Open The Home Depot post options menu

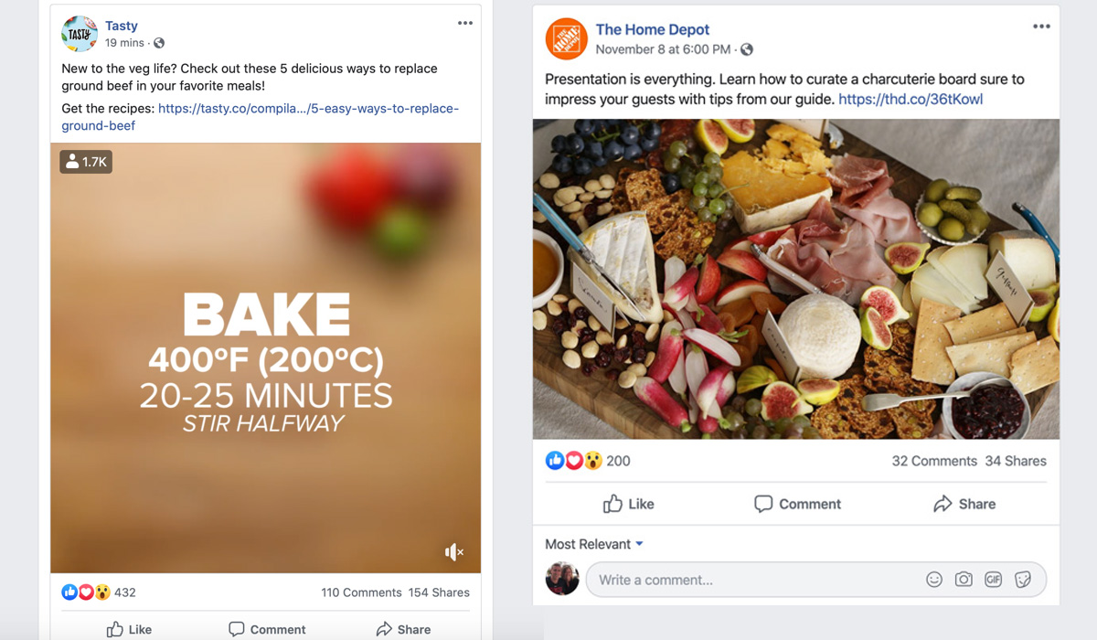(x=1041, y=27)
